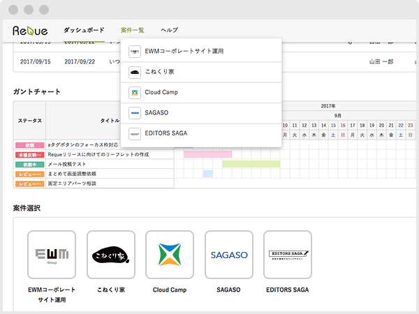Click the 2017/09/22 date cell in row
419x314 pixels.
point(80,61)
